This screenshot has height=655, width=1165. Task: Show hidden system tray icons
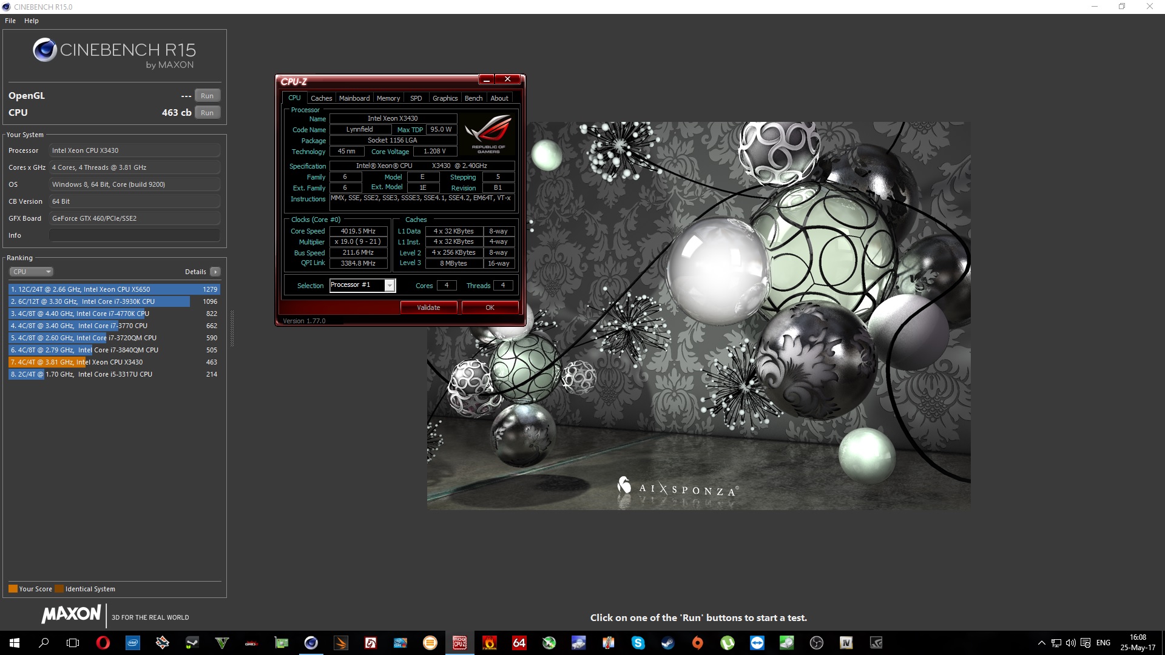coord(1042,643)
